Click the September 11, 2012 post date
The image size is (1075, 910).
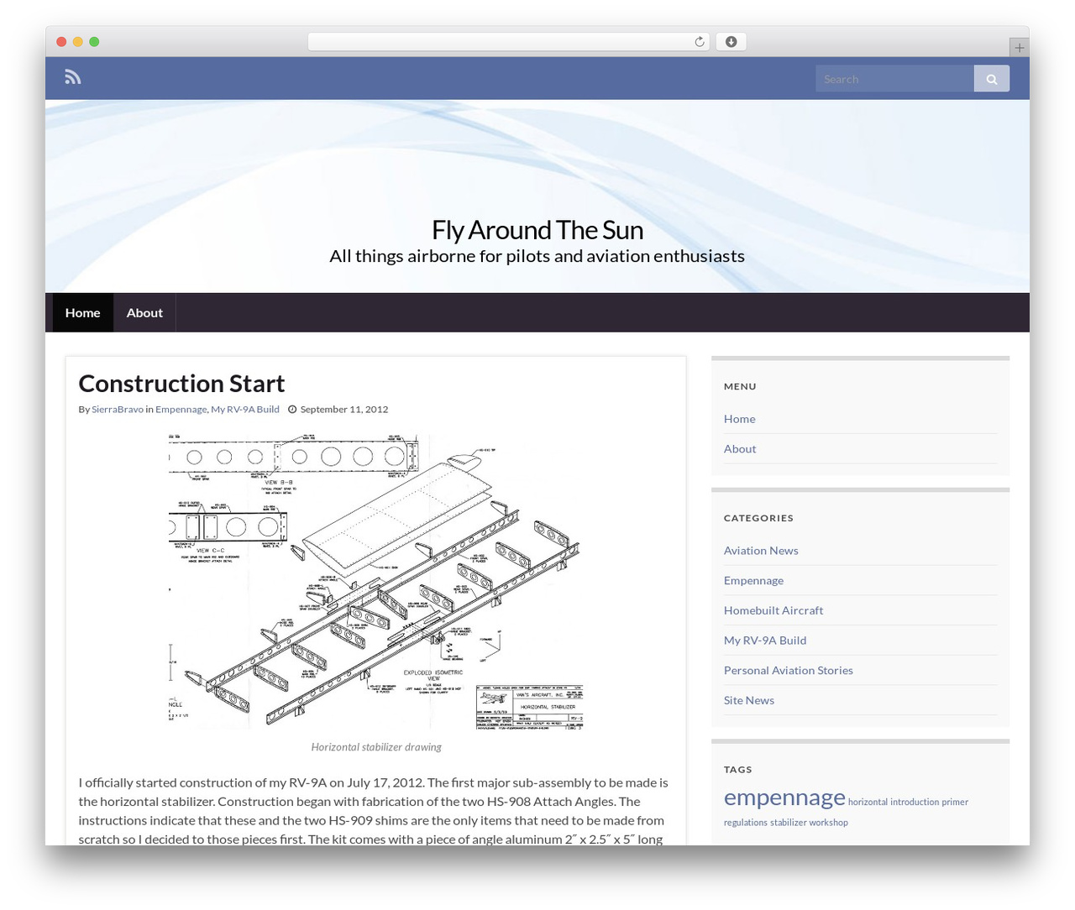pyautogui.click(x=344, y=410)
